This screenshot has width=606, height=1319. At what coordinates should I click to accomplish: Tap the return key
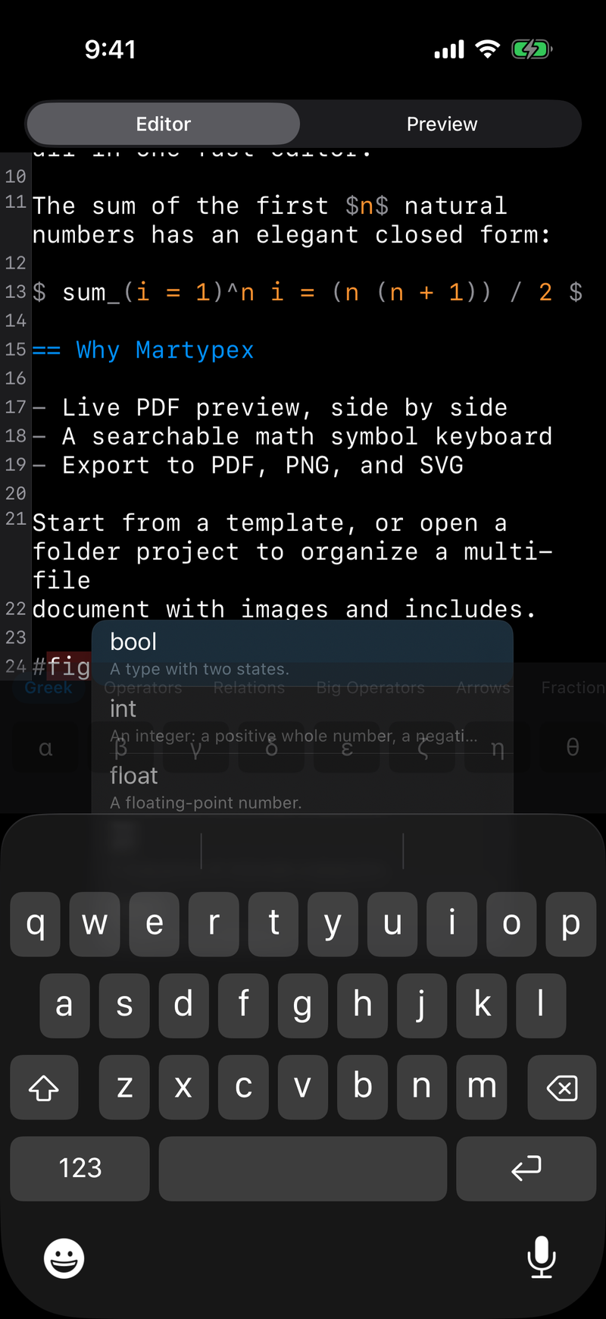click(x=526, y=1168)
